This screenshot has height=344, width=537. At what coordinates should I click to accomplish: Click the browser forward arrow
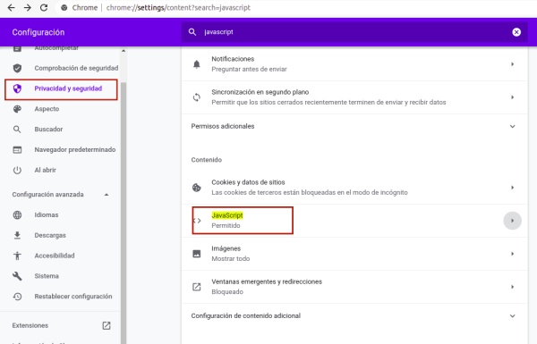tap(28, 7)
